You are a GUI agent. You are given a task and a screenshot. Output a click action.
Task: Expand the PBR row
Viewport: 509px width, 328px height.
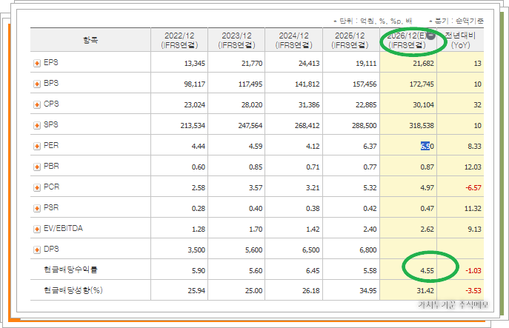coord(37,167)
